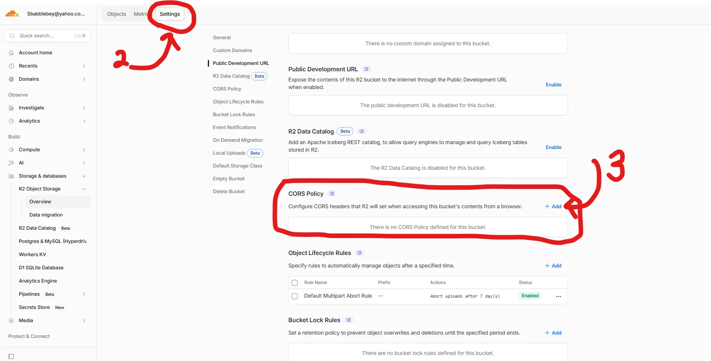Tick the select-all checkbox in Rule Name header
711x361 pixels.
point(295,283)
